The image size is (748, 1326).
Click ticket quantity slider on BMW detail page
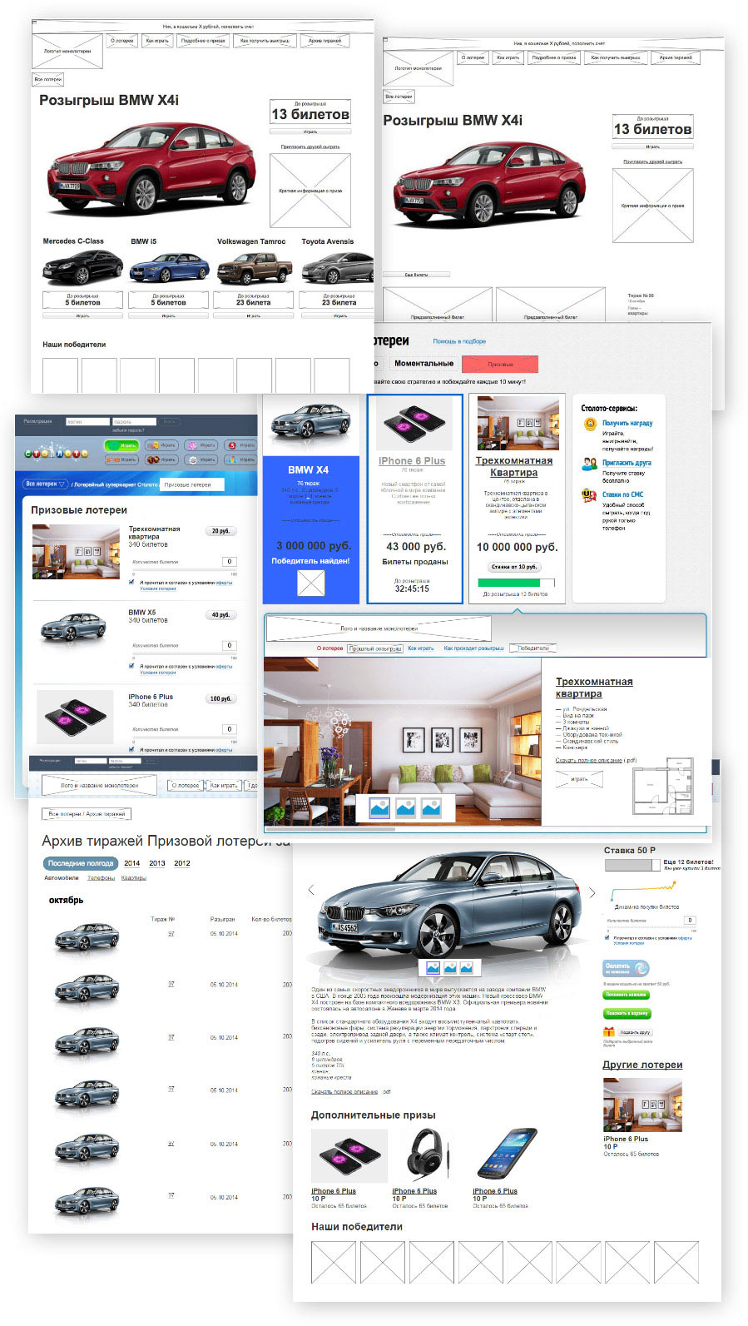point(651,929)
